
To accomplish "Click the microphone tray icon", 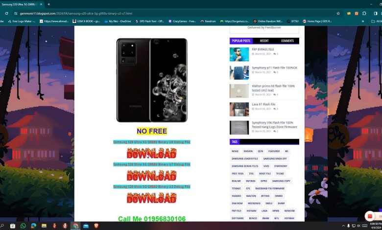I will point(348,226).
